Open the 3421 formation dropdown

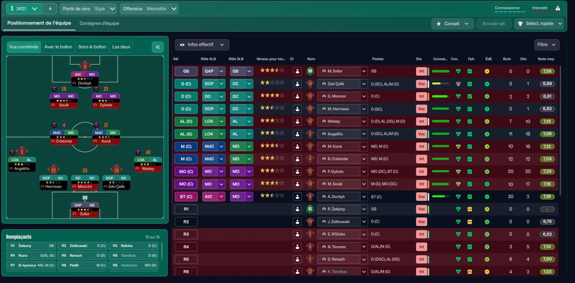point(24,9)
